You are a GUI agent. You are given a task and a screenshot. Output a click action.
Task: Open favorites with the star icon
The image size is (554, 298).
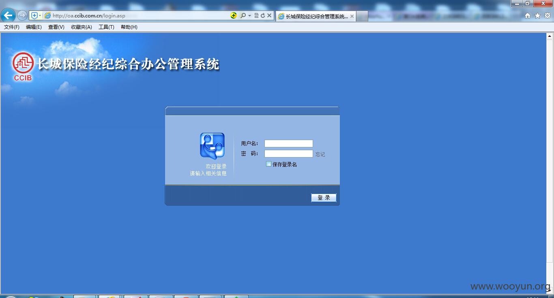tap(537, 15)
